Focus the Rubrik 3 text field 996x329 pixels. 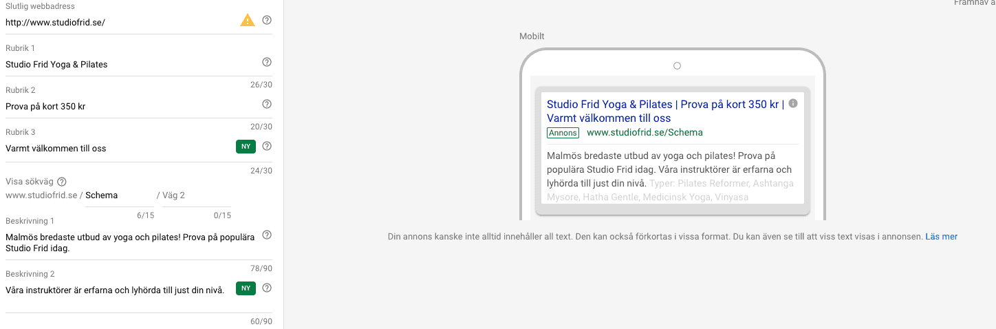pos(117,148)
